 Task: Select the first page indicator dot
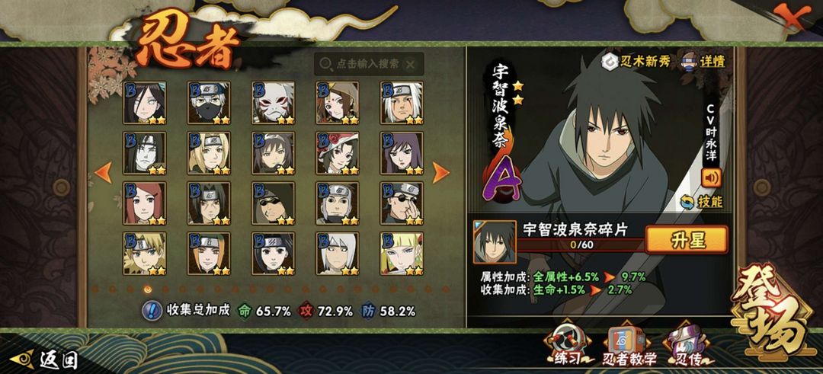95,289
